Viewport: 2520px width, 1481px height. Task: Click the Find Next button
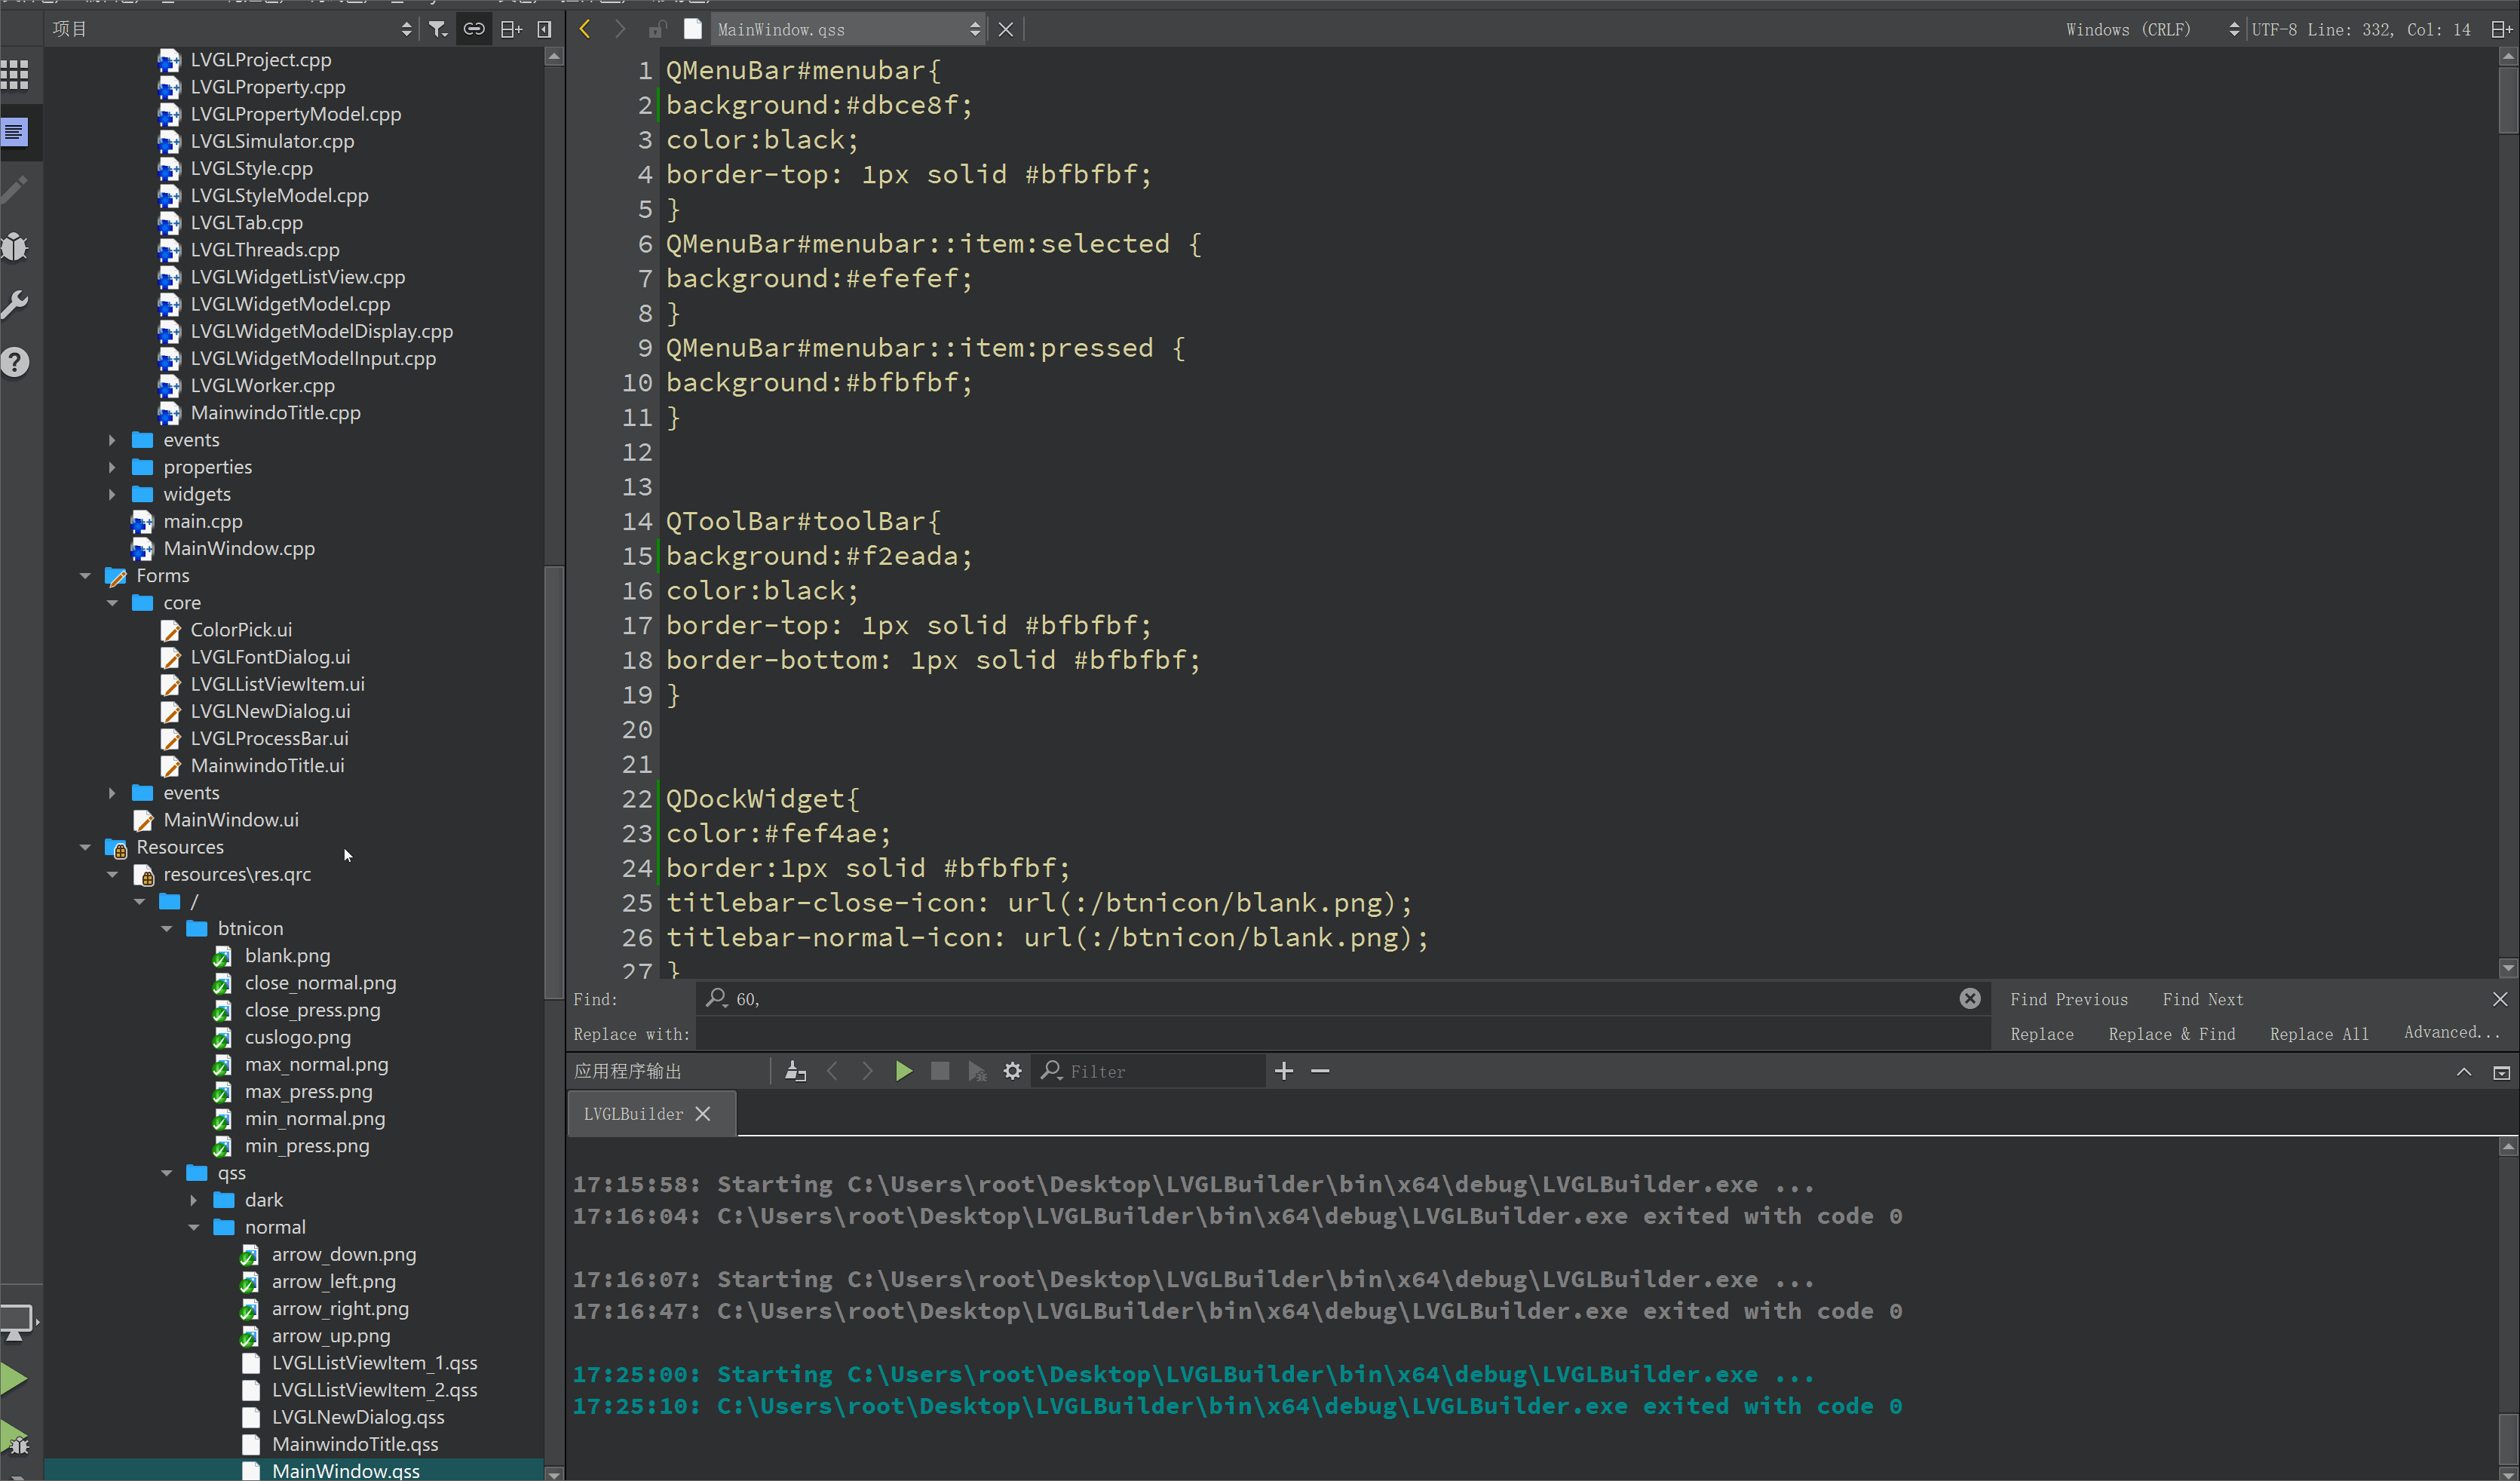click(x=2202, y=999)
